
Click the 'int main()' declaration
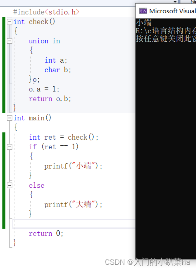(x=32, y=118)
